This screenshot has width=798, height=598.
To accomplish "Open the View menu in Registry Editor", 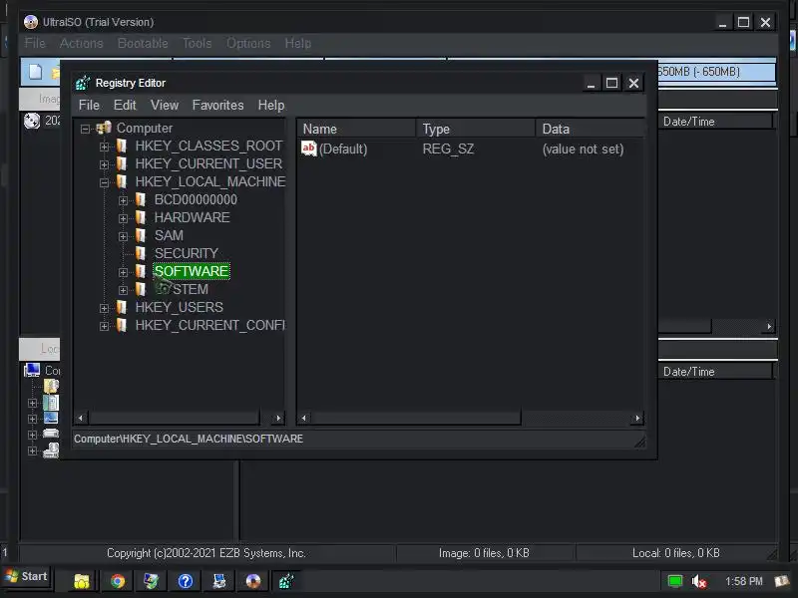I will click(x=165, y=106).
